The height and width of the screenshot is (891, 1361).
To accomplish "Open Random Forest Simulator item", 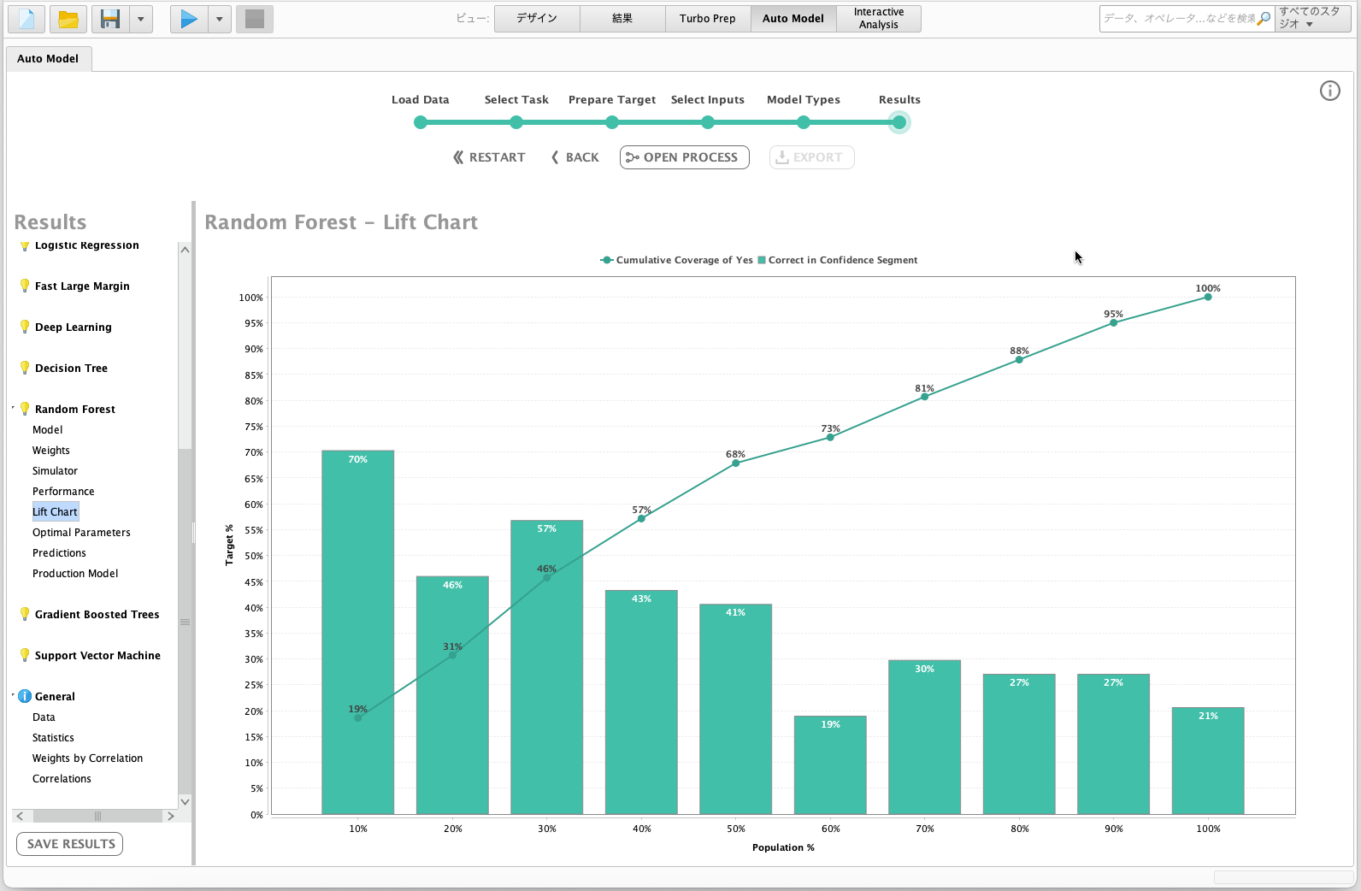I will (x=55, y=471).
